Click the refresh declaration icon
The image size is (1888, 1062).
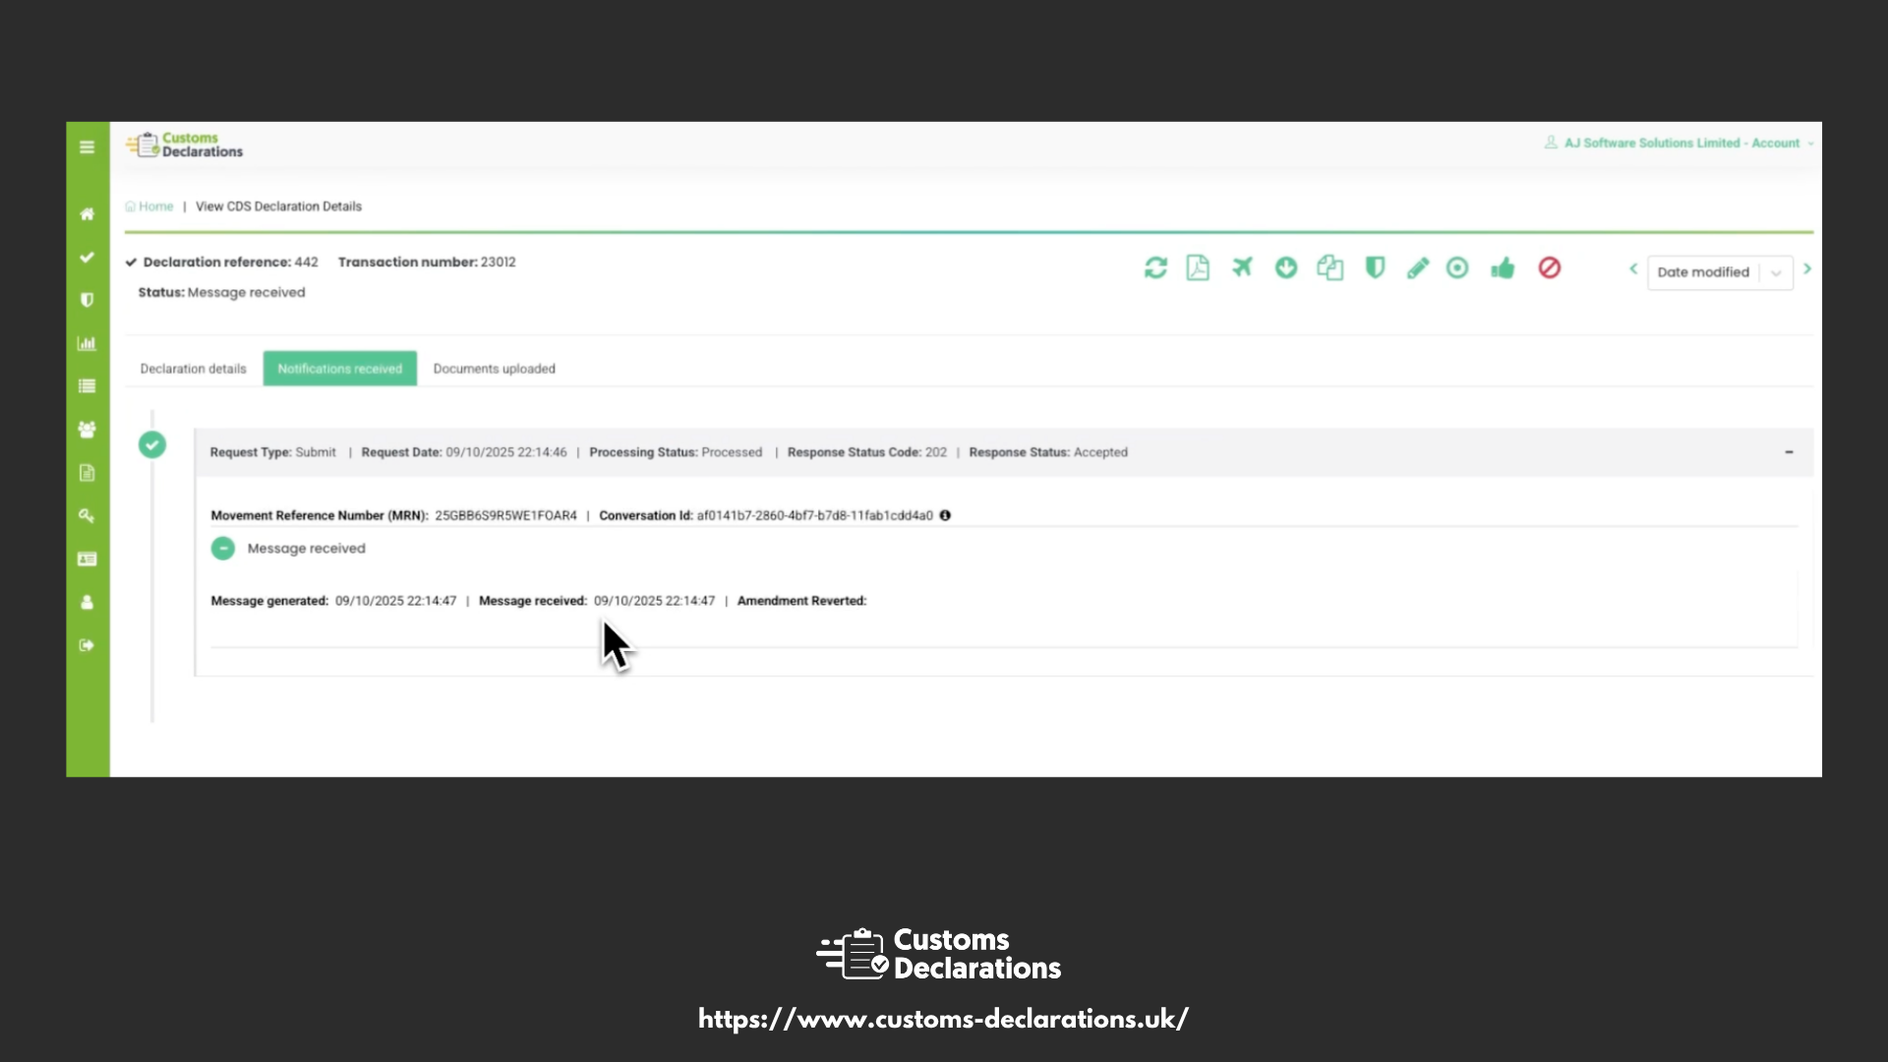(x=1155, y=267)
